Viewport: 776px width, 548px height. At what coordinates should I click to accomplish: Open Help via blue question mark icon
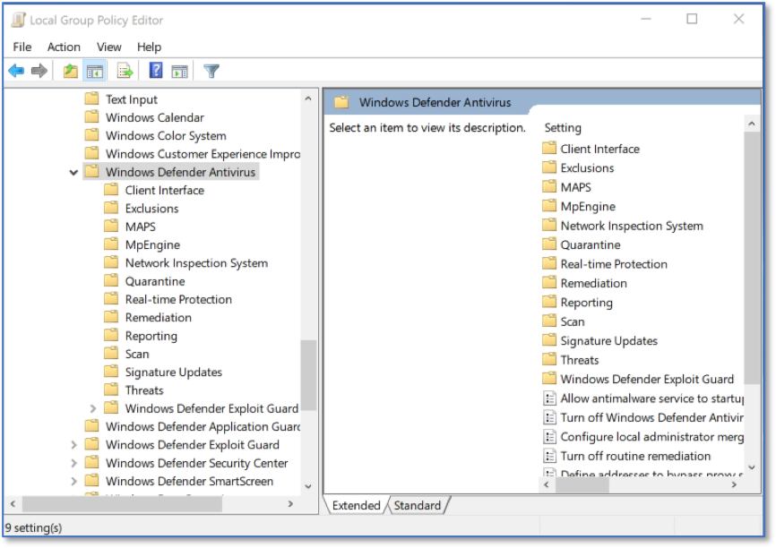(x=156, y=71)
